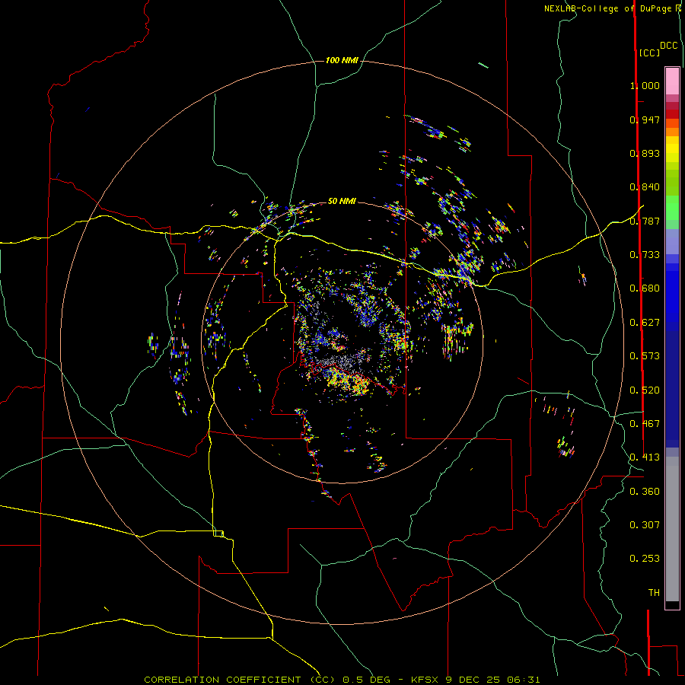685x685 pixels.
Task: Click the 0.520 legend value
Action: [x=645, y=390]
